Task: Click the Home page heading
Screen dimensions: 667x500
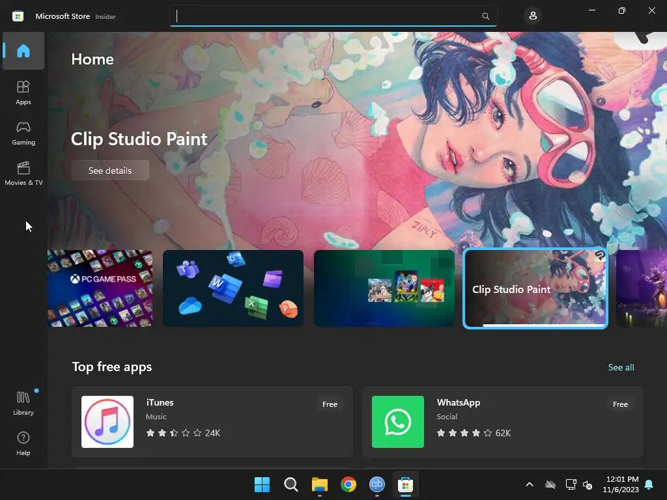Action: pos(92,59)
